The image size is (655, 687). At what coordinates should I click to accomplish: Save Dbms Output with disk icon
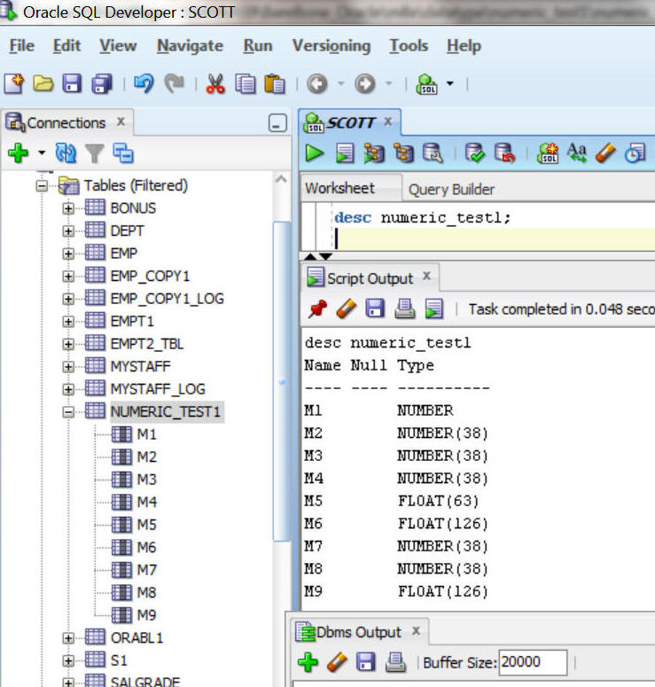pos(366,662)
